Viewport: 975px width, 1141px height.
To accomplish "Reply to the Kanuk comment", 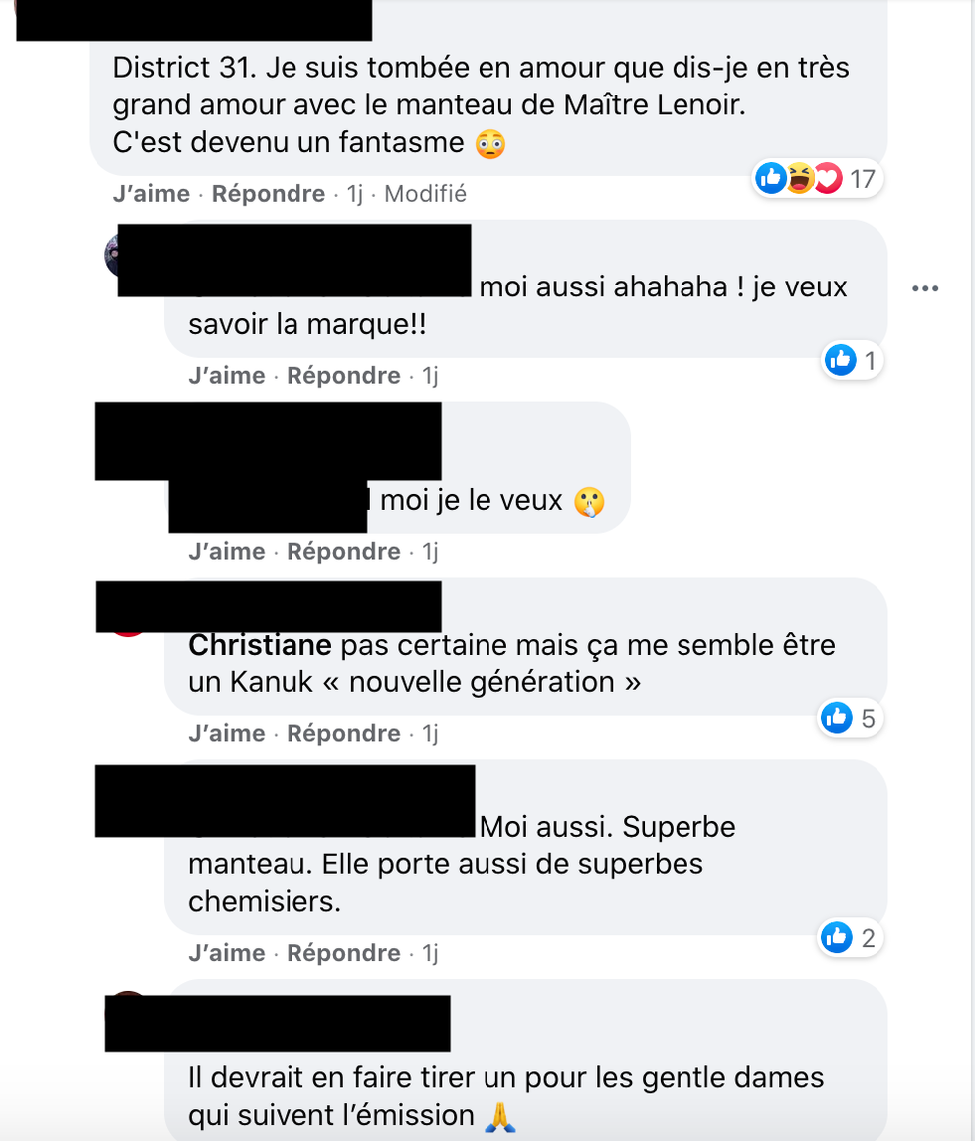I will click(343, 734).
